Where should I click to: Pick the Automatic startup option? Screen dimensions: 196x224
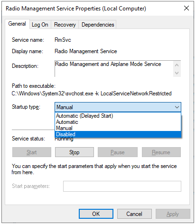coord(118,122)
